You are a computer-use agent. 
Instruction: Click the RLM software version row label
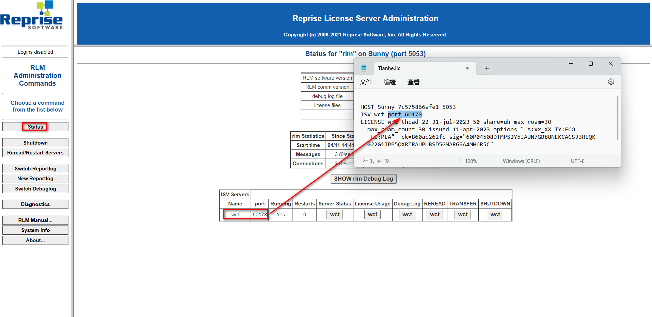pyautogui.click(x=327, y=78)
